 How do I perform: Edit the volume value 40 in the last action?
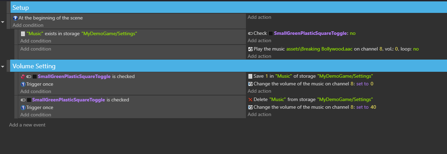[373, 107]
